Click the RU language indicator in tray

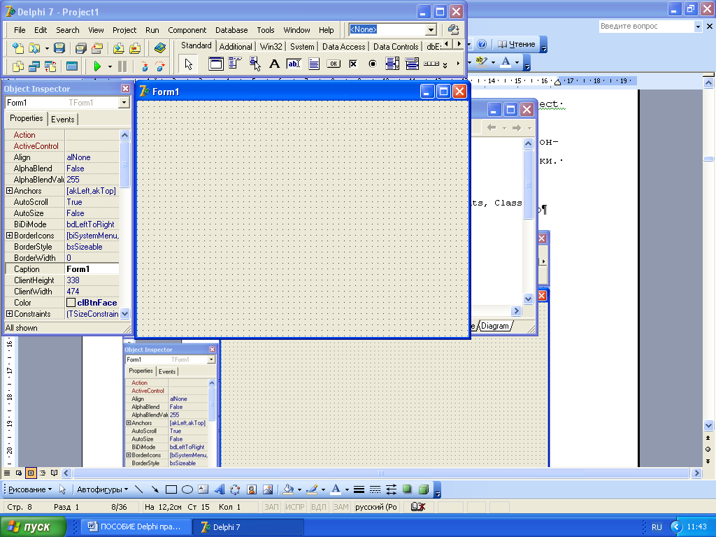(657, 527)
